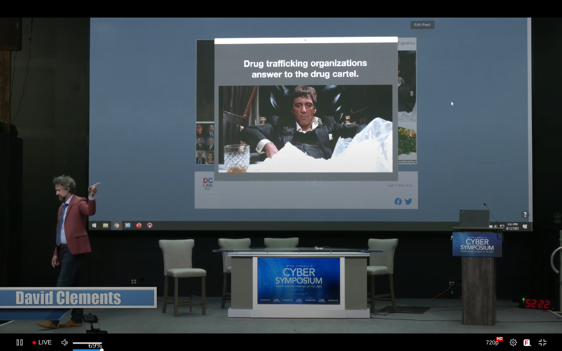The height and width of the screenshot is (351, 562).
Task: Open PowerPoint icon on projected taskbar
Action: pos(139,226)
